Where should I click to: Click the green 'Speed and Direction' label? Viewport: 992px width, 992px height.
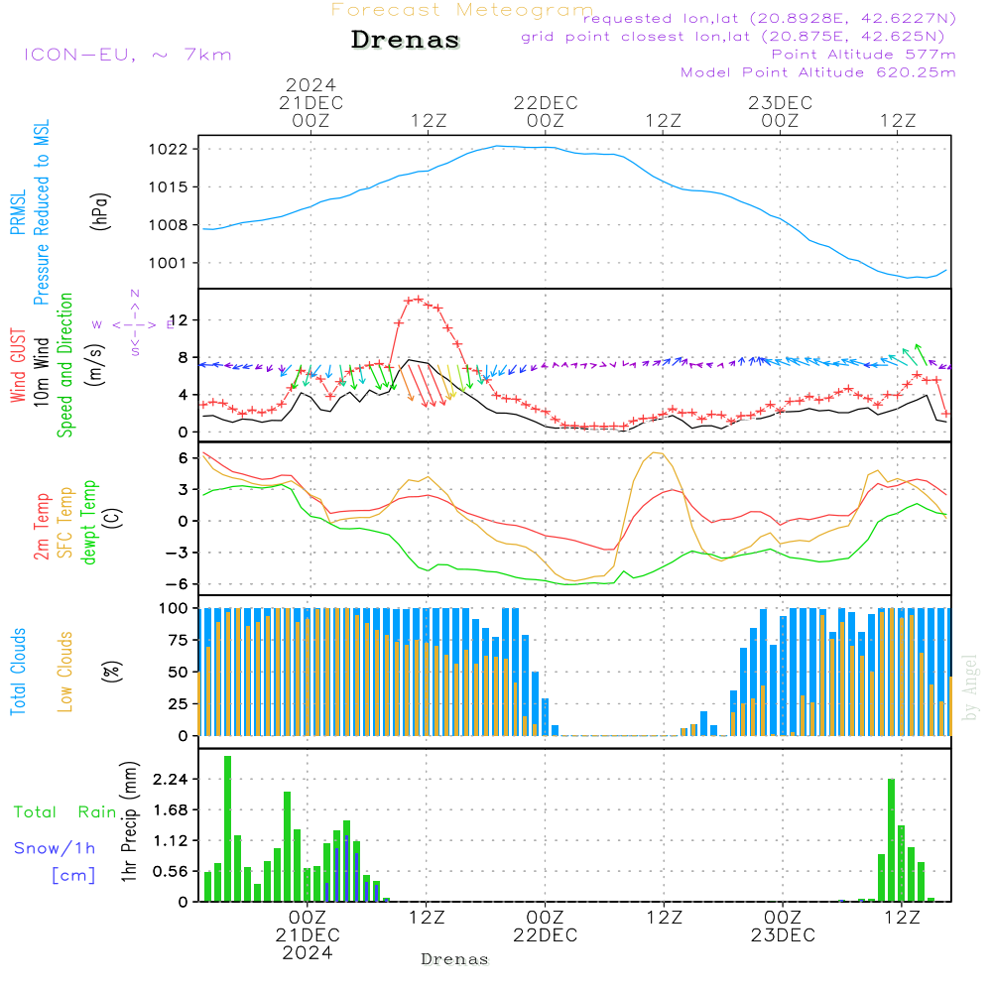pyautogui.click(x=65, y=365)
